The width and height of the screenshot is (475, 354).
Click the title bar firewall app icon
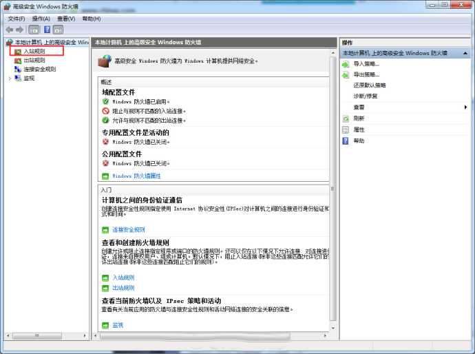[x=8, y=6]
